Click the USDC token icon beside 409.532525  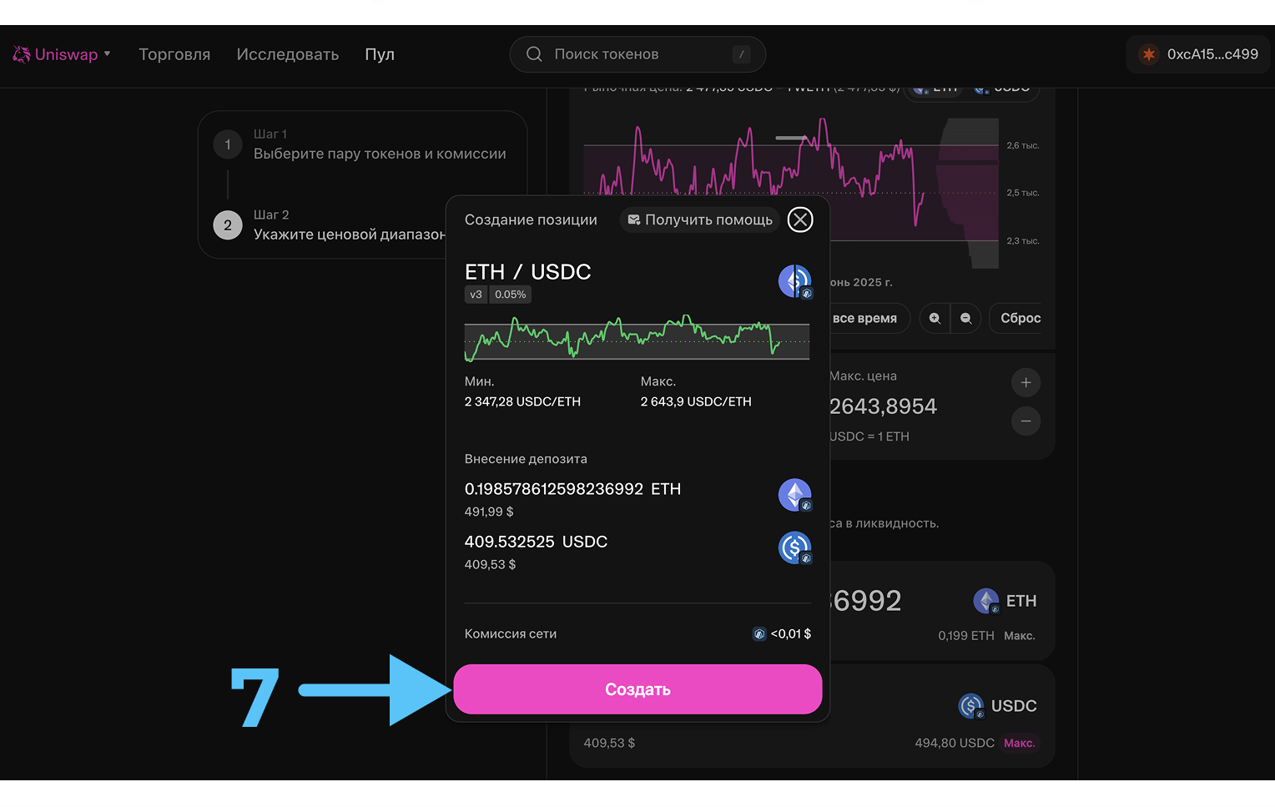[x=794, y=548]
